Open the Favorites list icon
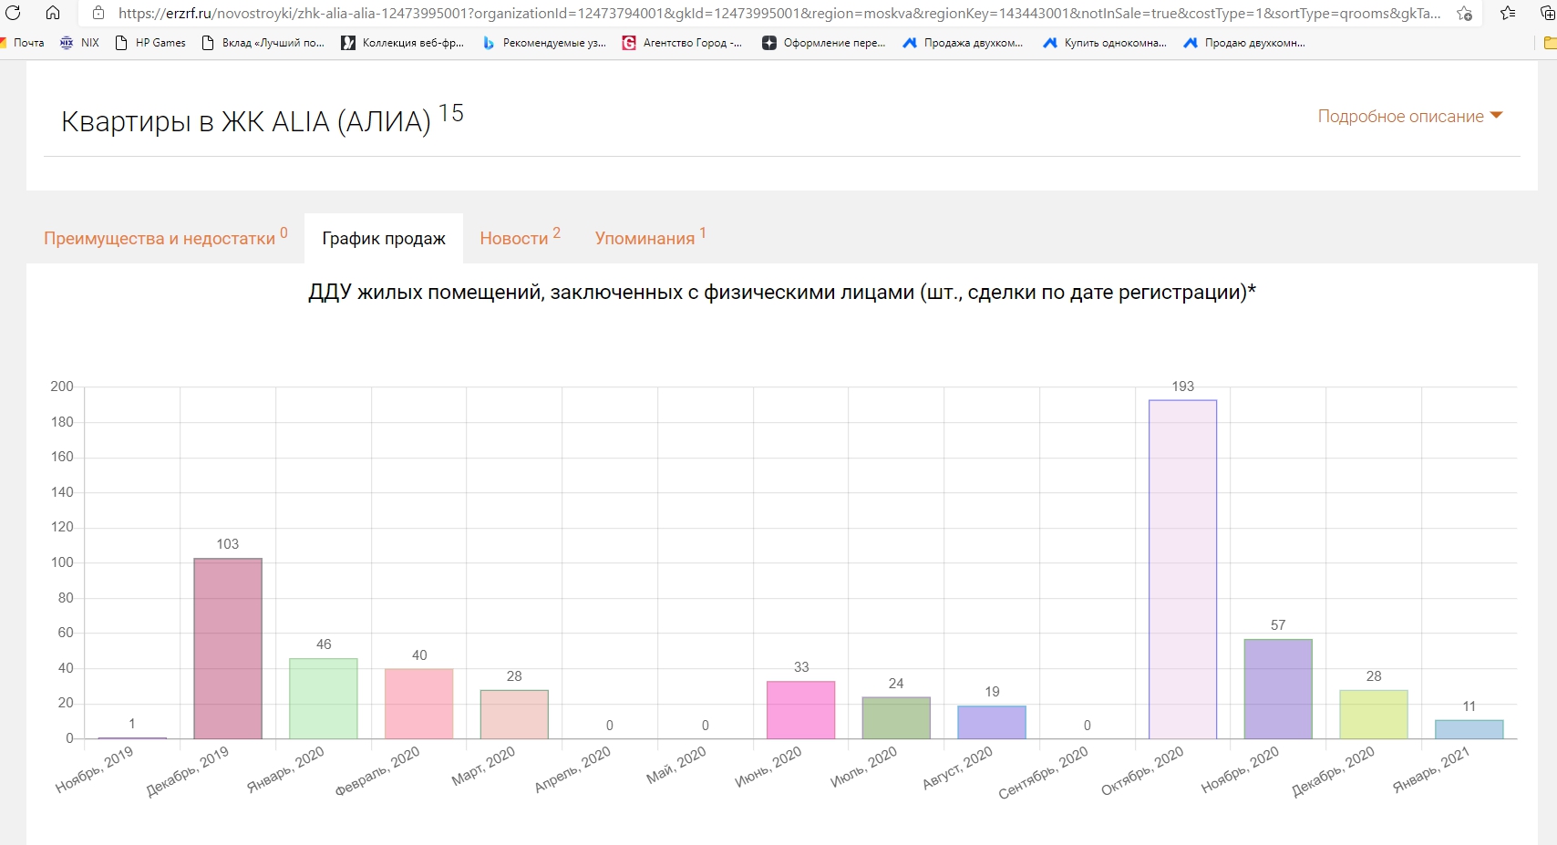1557x845 pixels. (x=1508, y=13)
